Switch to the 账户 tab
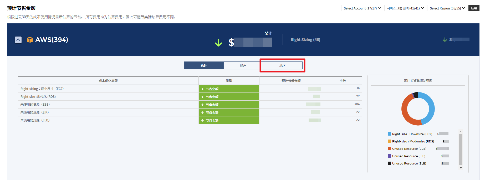This screenshot has height=180, width=485. [243, 65]
